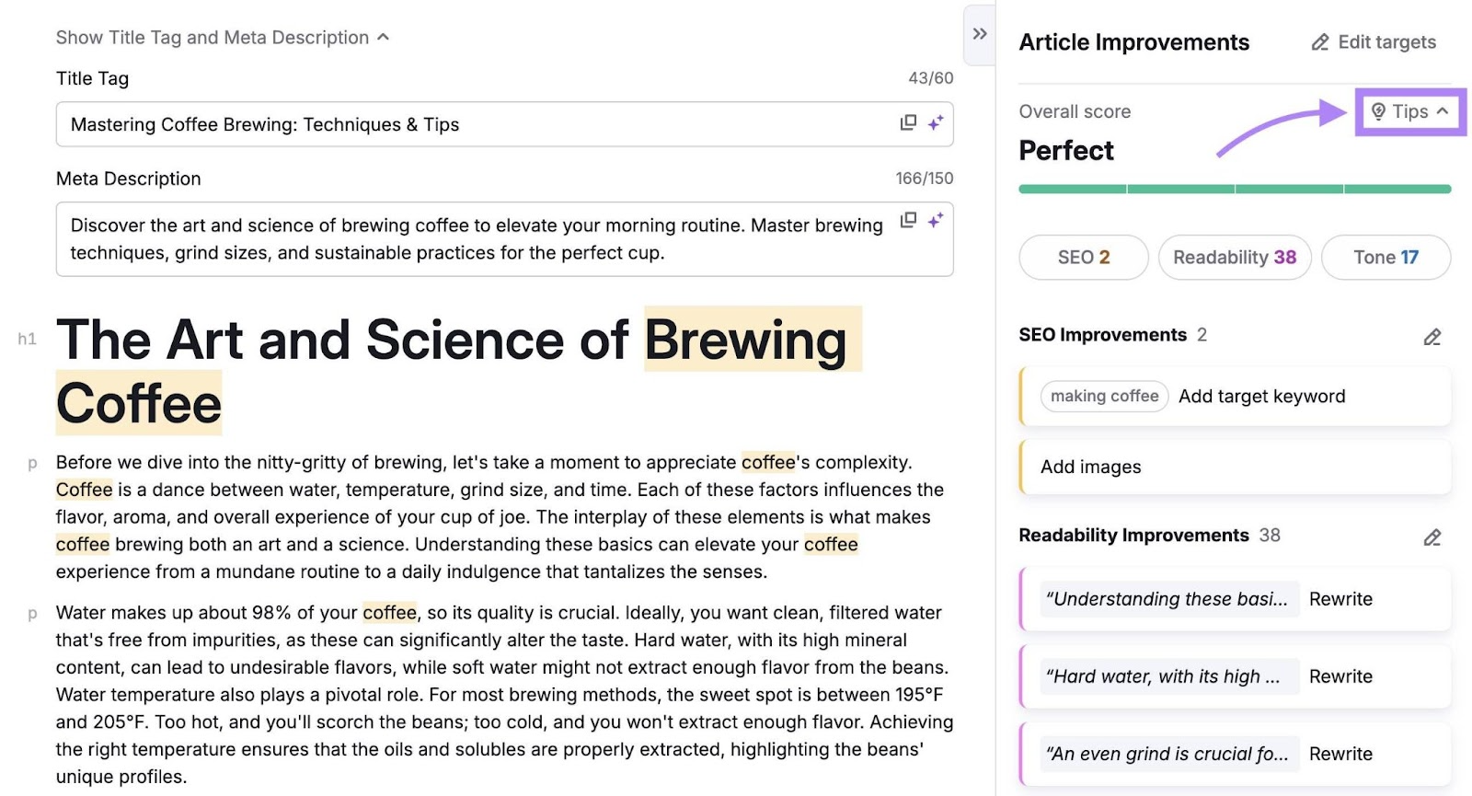Collapse the side panel with double-chevron icon

coord(980,34)
